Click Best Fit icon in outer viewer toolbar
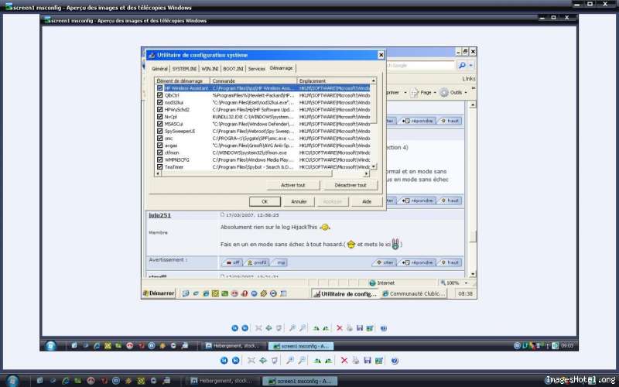The width and height of the screenshot is (619, 387). (251, 361)
